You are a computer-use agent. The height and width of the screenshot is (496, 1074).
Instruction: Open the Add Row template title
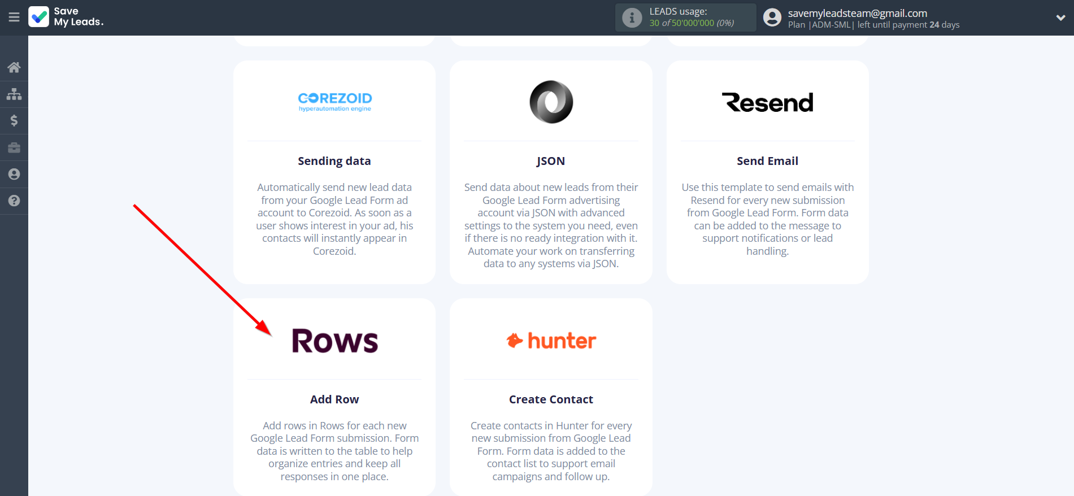click(334, 399)
